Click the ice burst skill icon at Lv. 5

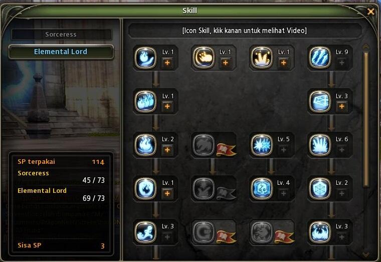262,145
